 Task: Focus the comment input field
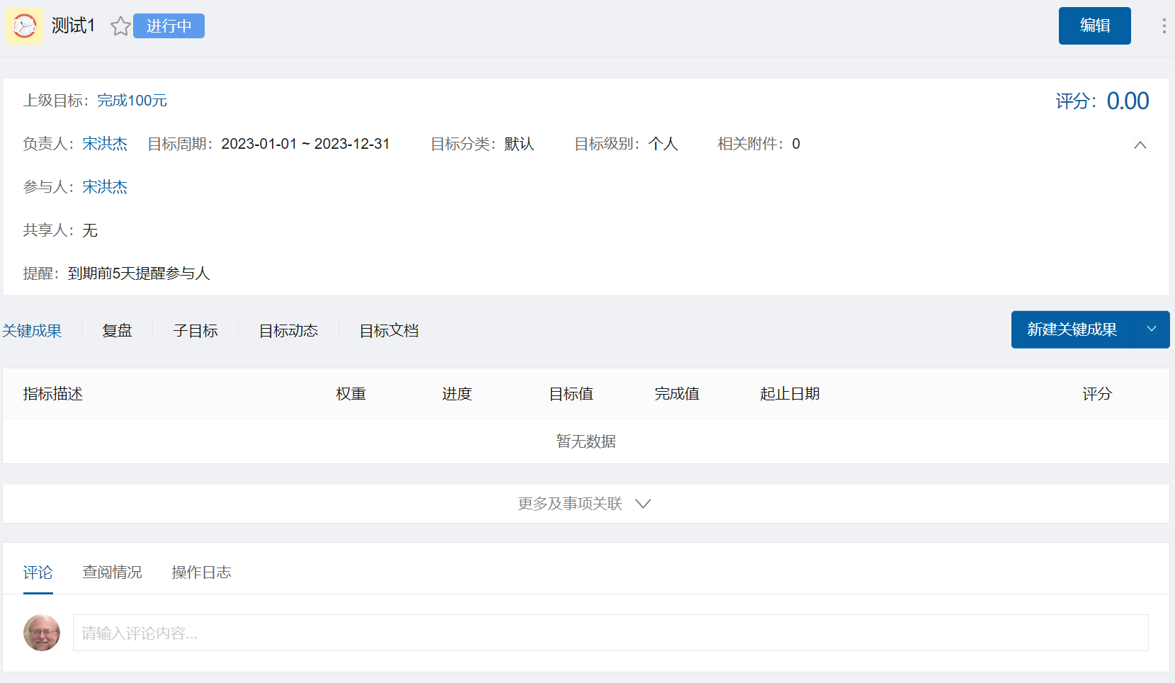click(x=610, y=633)
